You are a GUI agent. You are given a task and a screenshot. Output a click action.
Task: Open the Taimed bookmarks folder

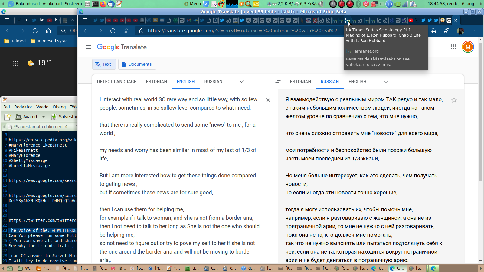pos(15,41)
